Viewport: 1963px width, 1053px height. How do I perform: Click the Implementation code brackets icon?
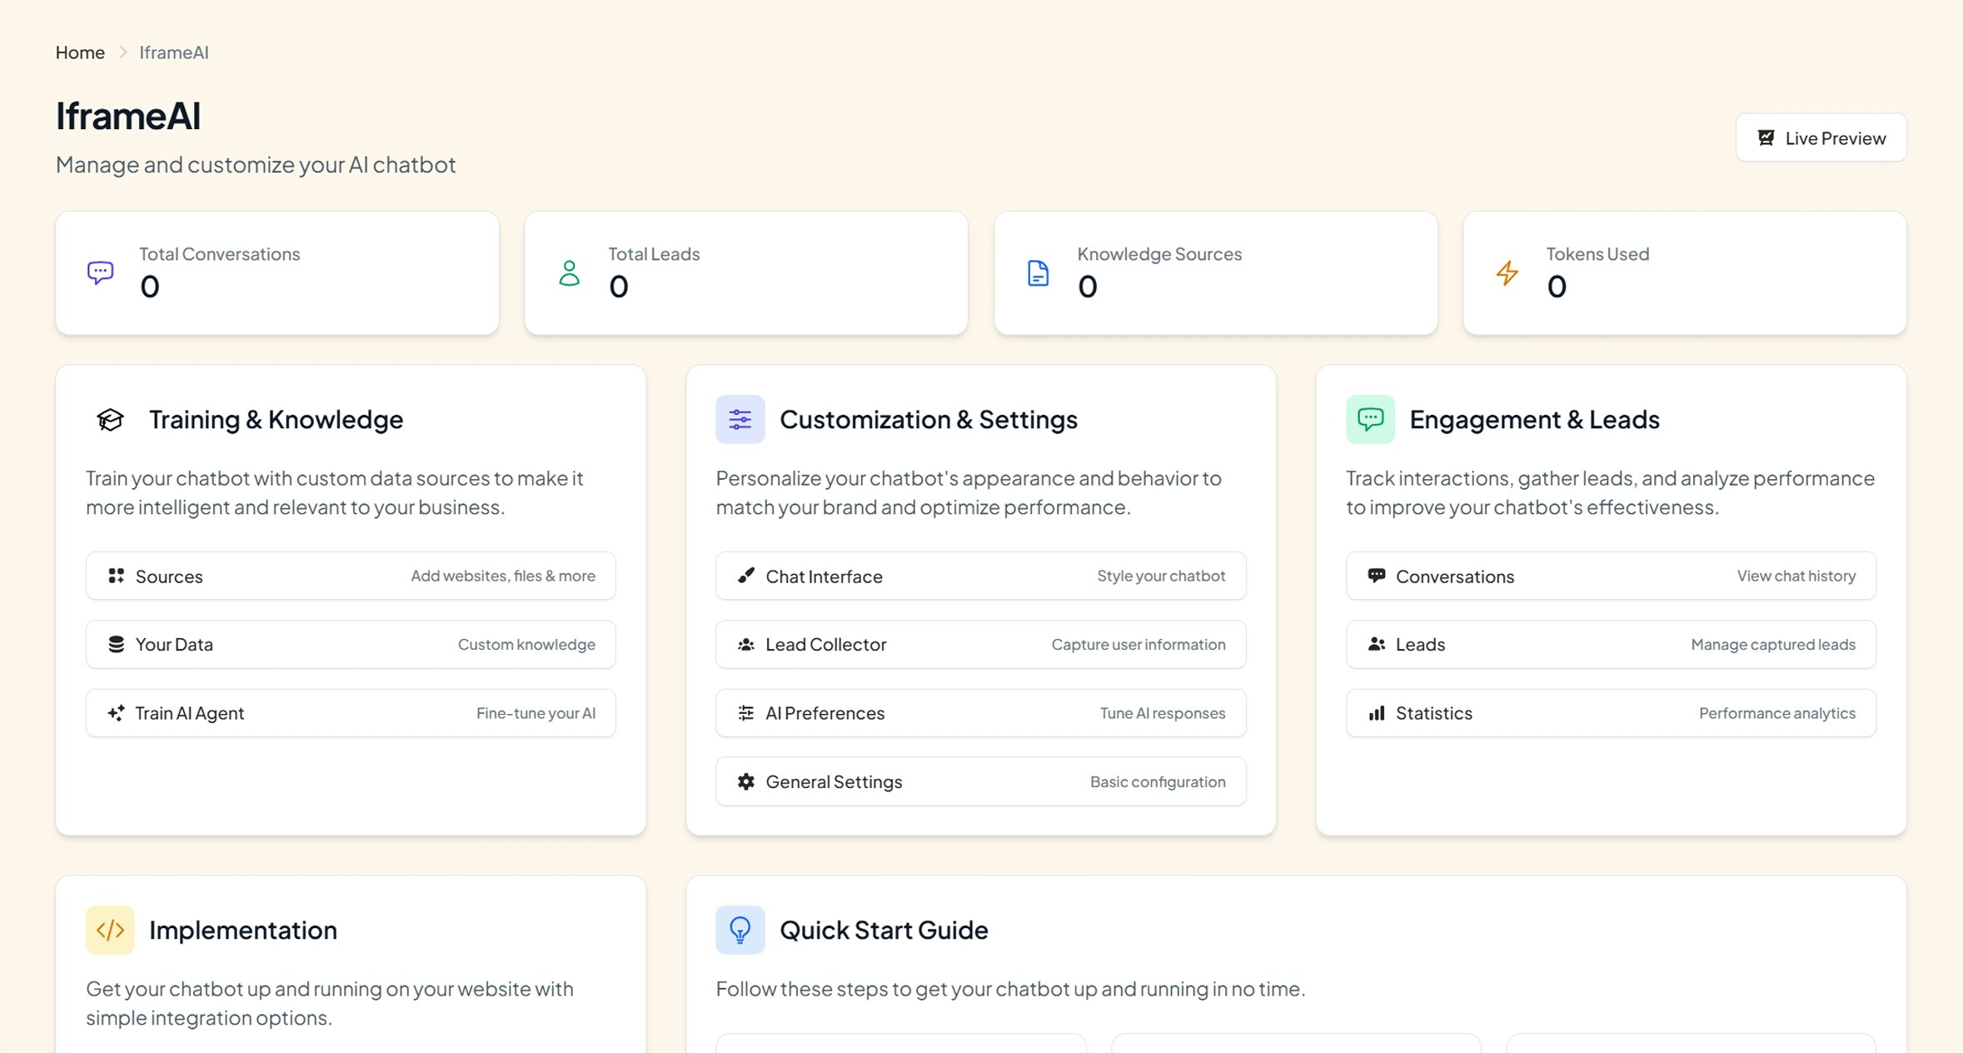[x=110, y=930]
